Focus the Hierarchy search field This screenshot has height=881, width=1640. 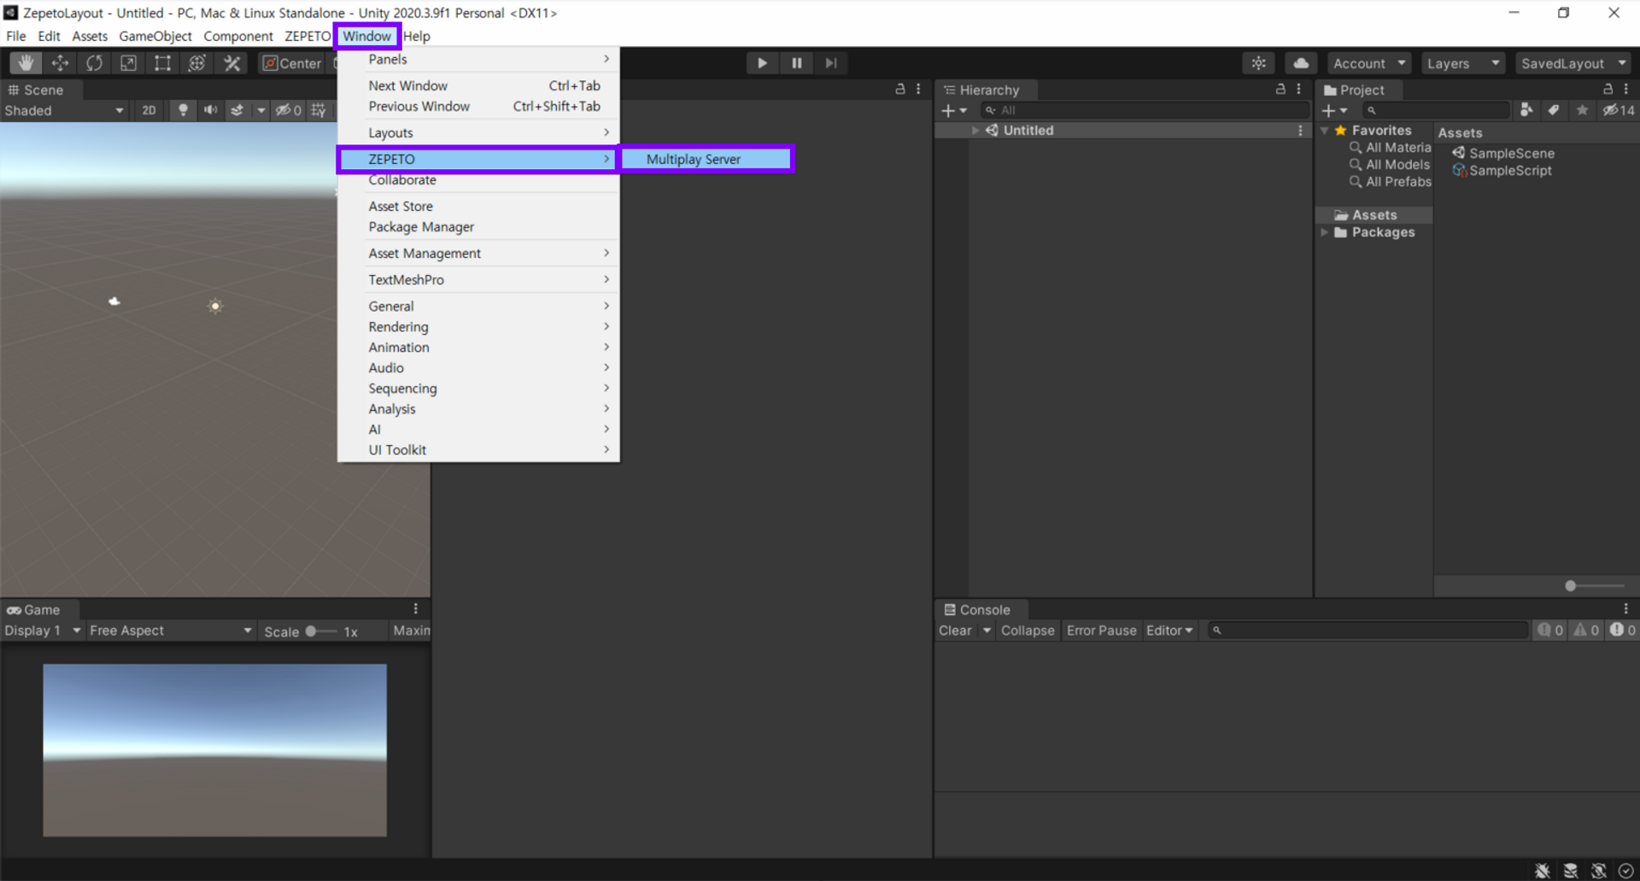pyautogui.click(x=1145, y=110)
